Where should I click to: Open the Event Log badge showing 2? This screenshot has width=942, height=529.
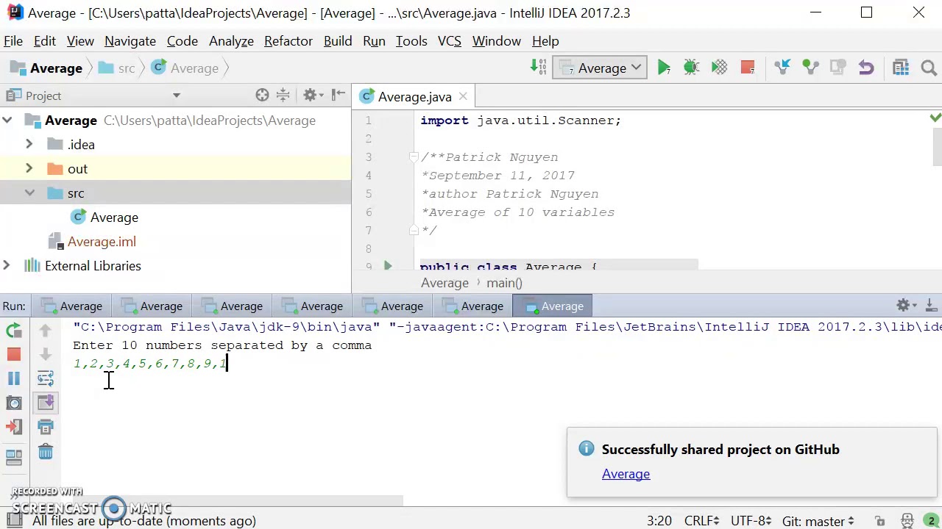931,521
